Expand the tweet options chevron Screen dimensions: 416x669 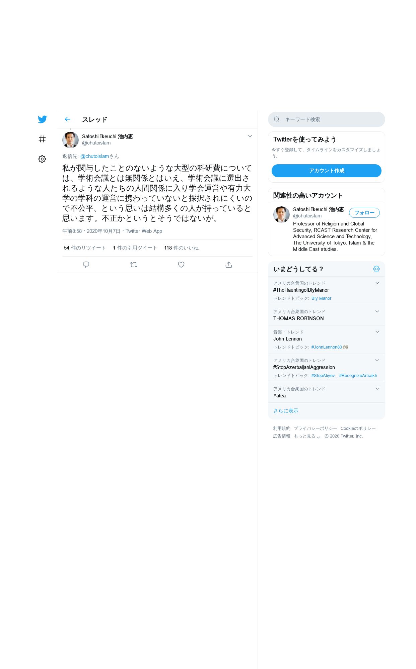(x=250, y=136)
